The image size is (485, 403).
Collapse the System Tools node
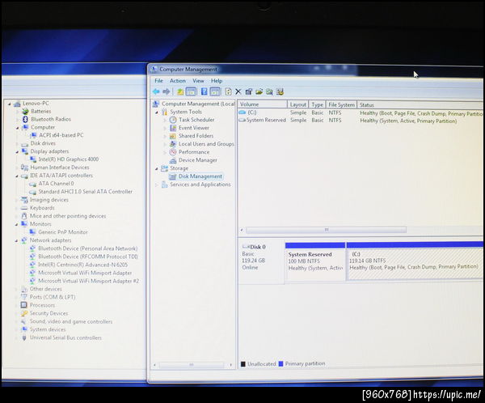coord(157,112)
